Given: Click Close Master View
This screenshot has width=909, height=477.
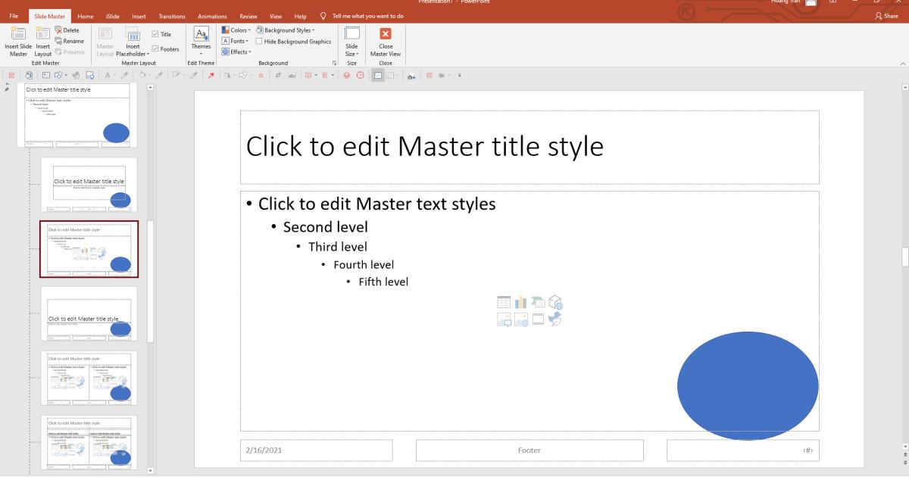Looking at the screenshot, I should (x=386, y=43).
